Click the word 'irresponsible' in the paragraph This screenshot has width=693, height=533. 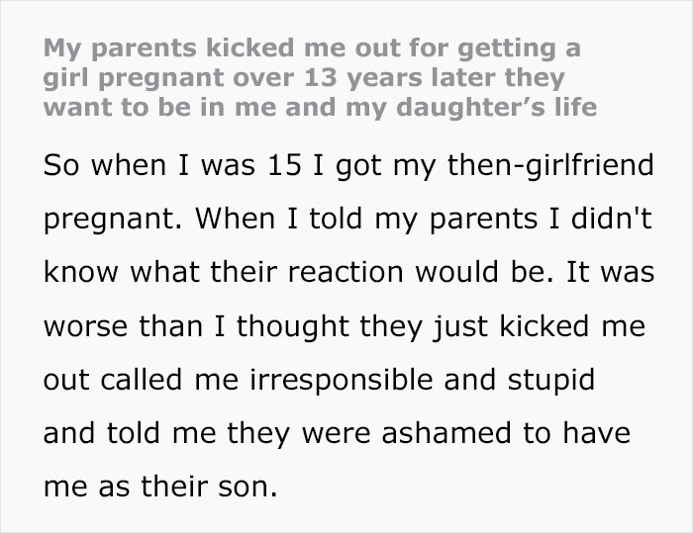[x=342, y=381]
